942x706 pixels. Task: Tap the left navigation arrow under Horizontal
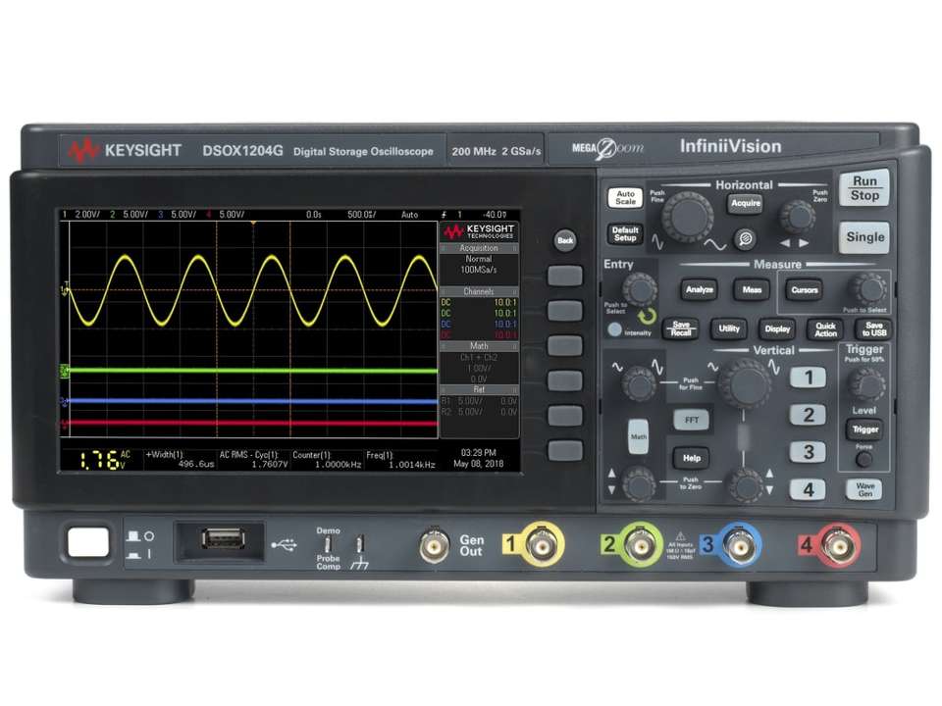(785, 244)
